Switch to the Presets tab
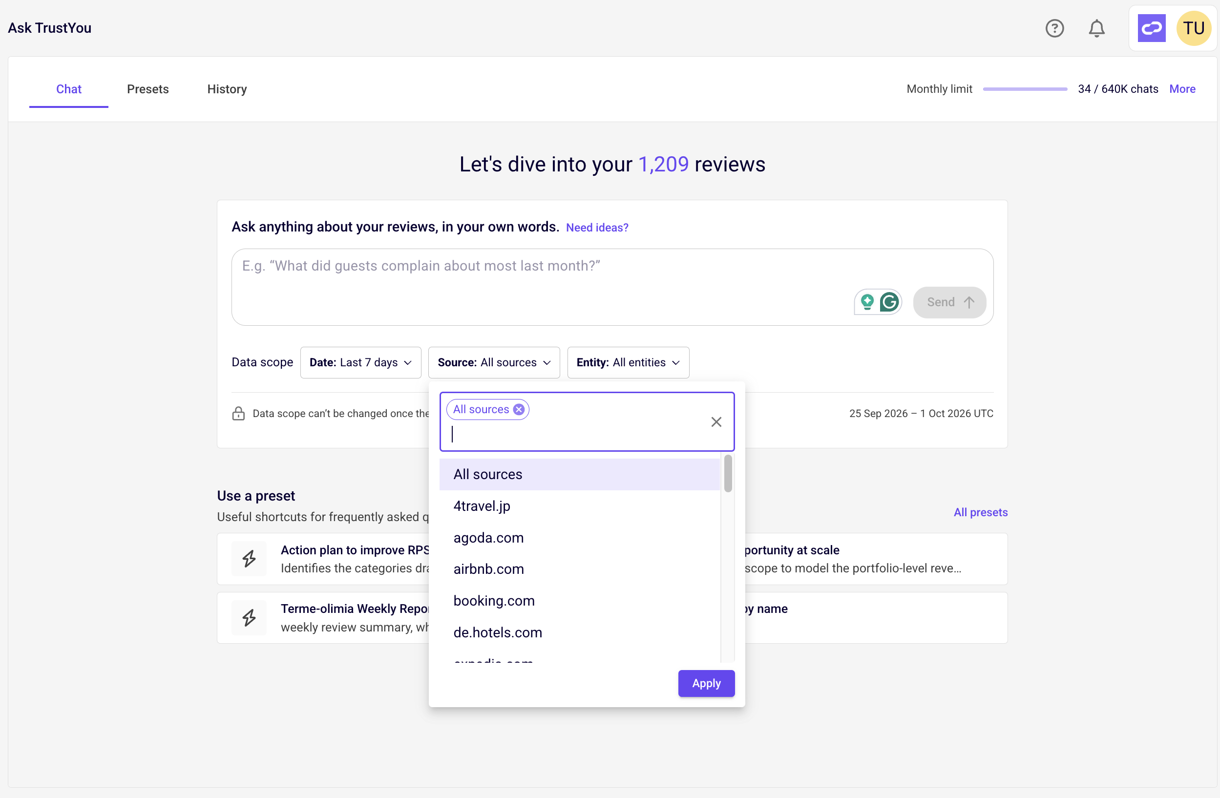This screenshot has width=1220, height=798. [147, 89]
